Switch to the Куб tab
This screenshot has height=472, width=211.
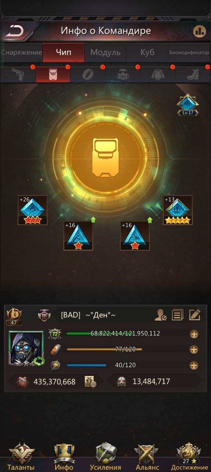click(147, 52)
